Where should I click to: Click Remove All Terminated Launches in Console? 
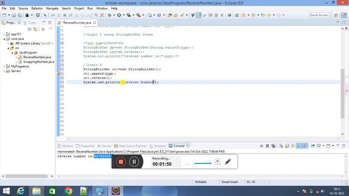click(273, 146)
